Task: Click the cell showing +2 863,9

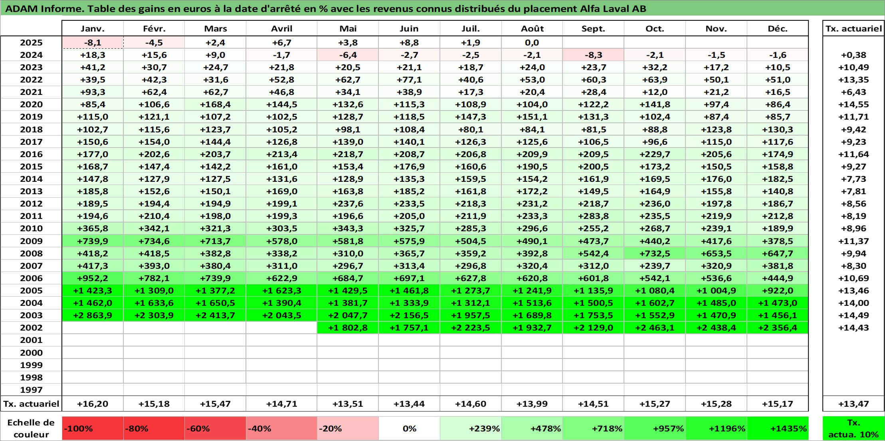Action: click(93, 315)
